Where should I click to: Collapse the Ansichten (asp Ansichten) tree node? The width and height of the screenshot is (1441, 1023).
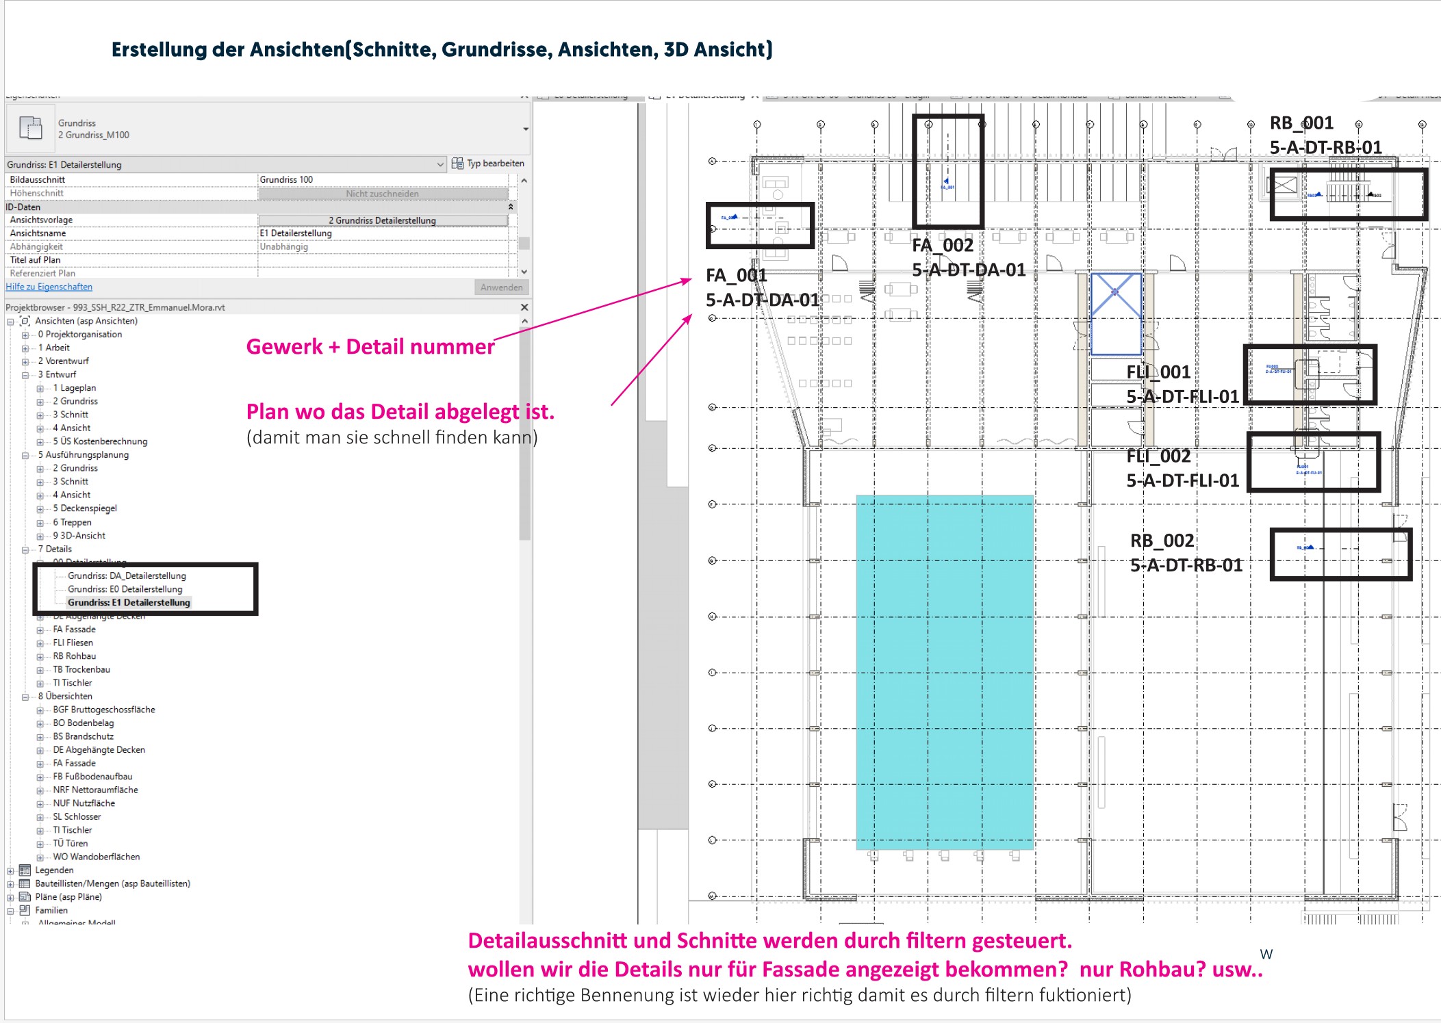pyautogui.click(x=10, y=322)
